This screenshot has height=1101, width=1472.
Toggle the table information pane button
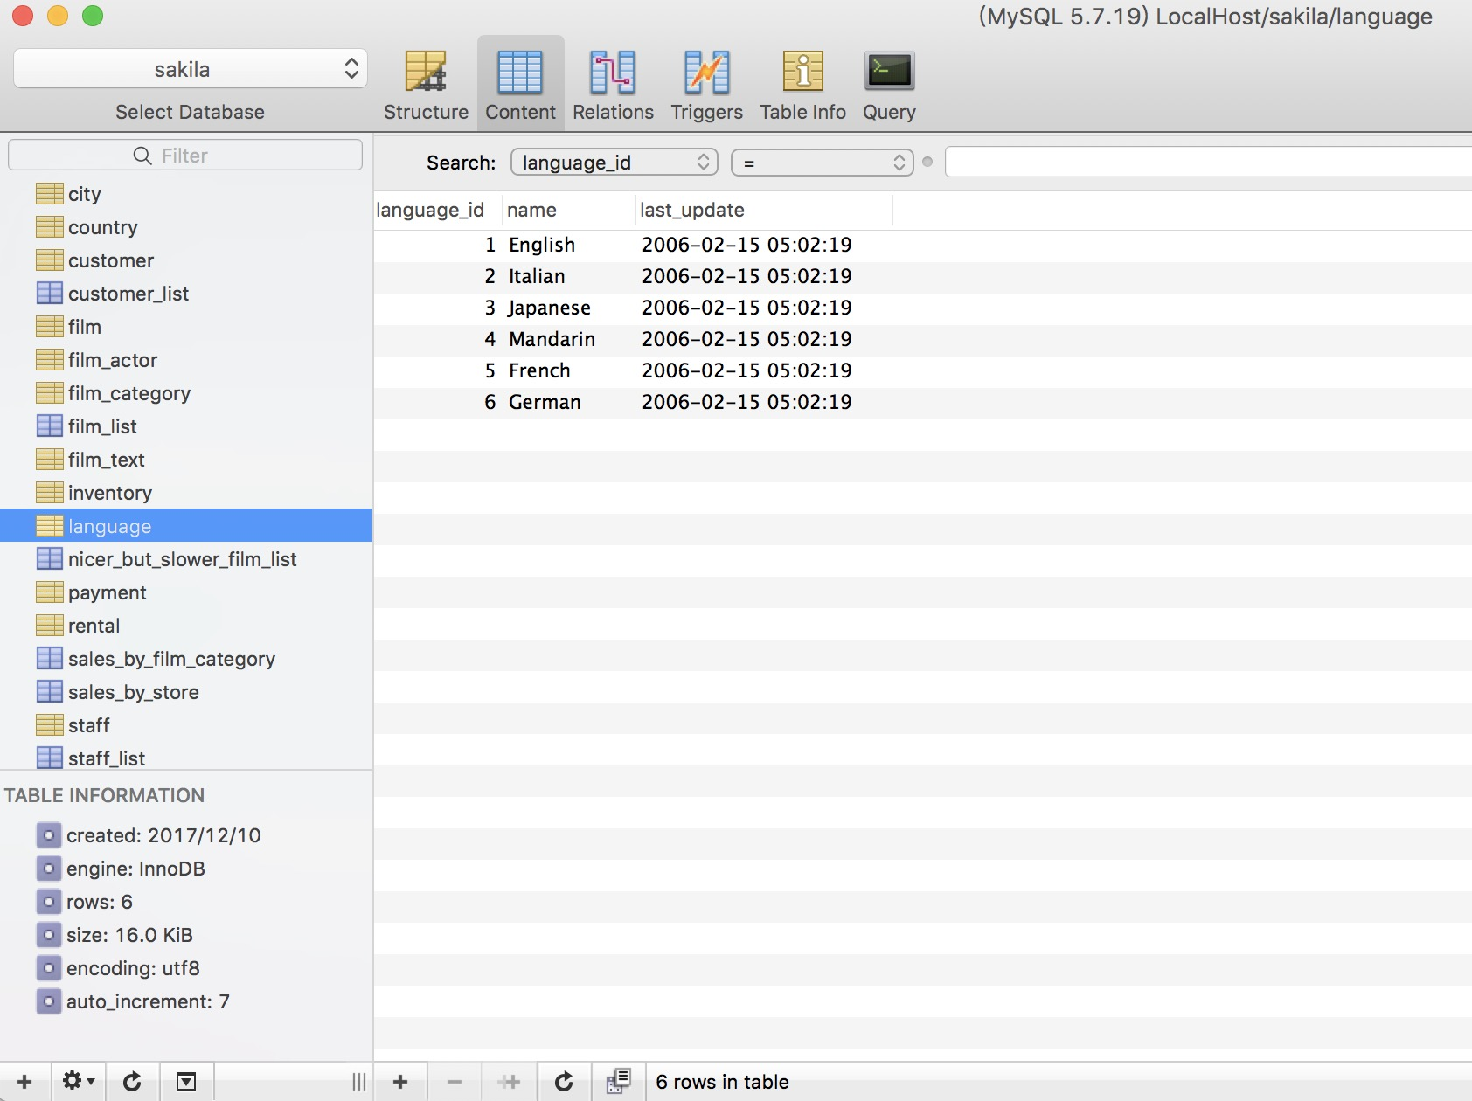(x=186, y=1082)
